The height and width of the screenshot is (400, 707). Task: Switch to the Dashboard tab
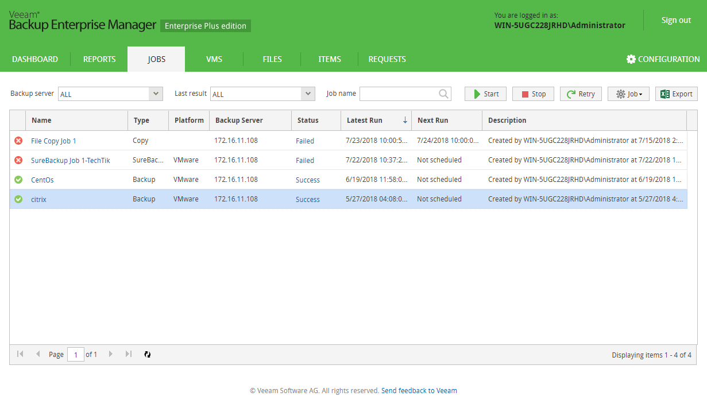pyautogui.click(x=35, y=59)
